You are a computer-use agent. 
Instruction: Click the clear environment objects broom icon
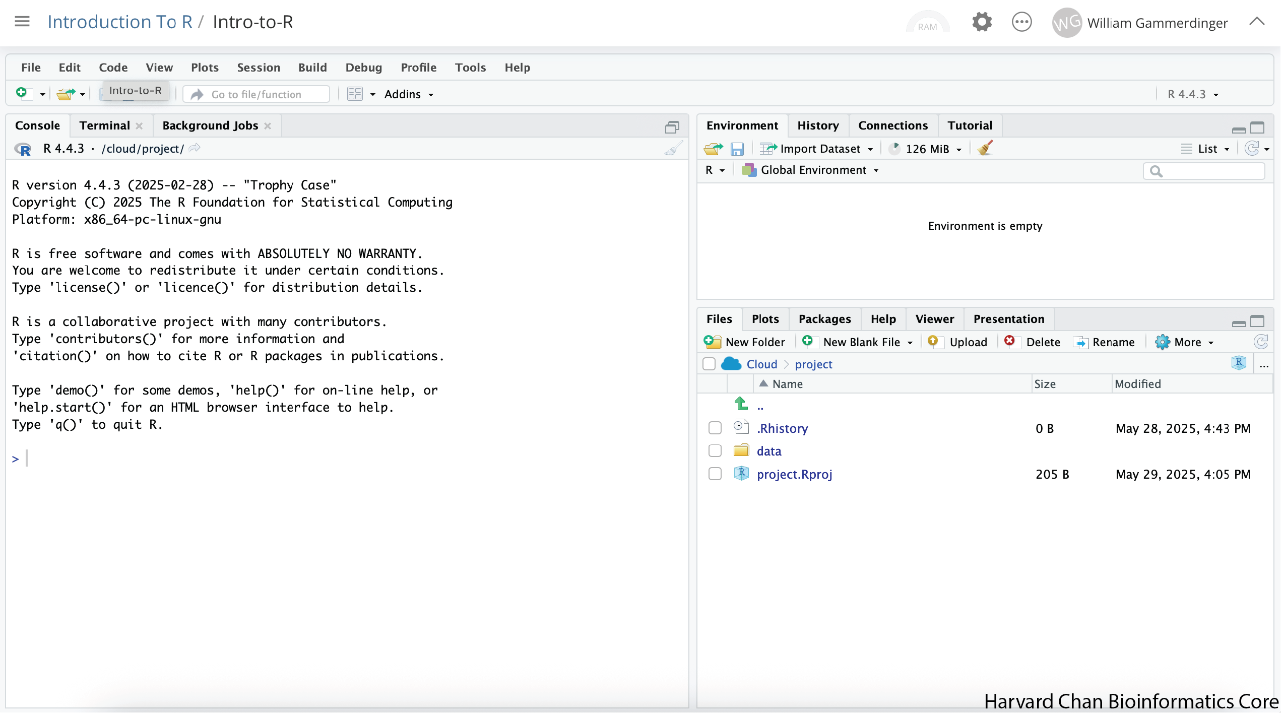coord(986,149)
